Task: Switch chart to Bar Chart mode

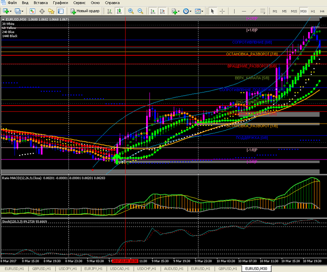Action: (x=110, y=11)
